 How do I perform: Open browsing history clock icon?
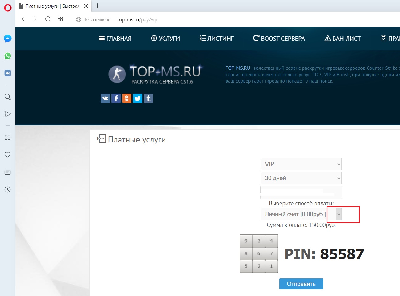[8, 189]
